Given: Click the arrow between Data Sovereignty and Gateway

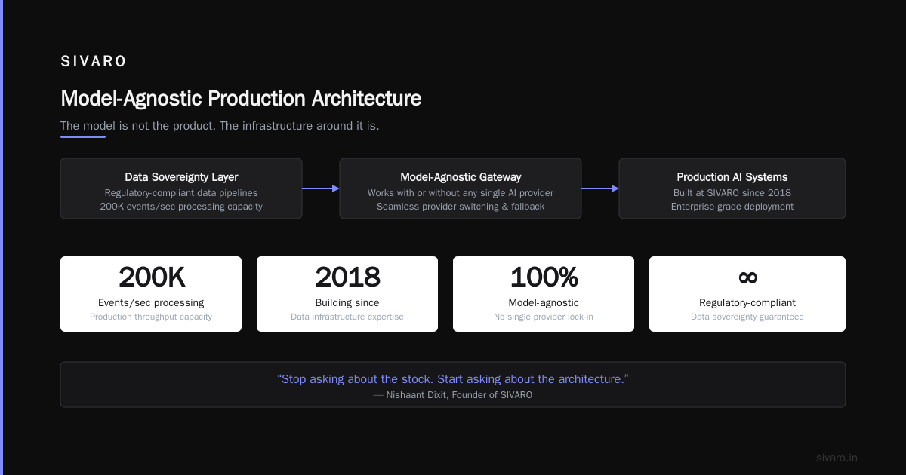Looking at the screenshot, I should (321, 188).
